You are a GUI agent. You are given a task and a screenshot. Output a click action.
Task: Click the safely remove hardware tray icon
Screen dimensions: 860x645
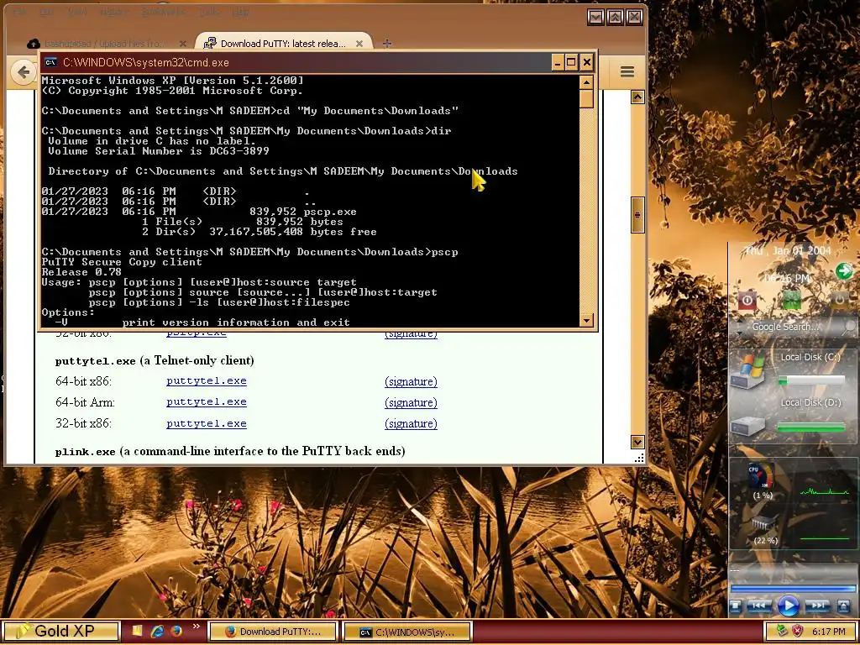tap(781, 632)
